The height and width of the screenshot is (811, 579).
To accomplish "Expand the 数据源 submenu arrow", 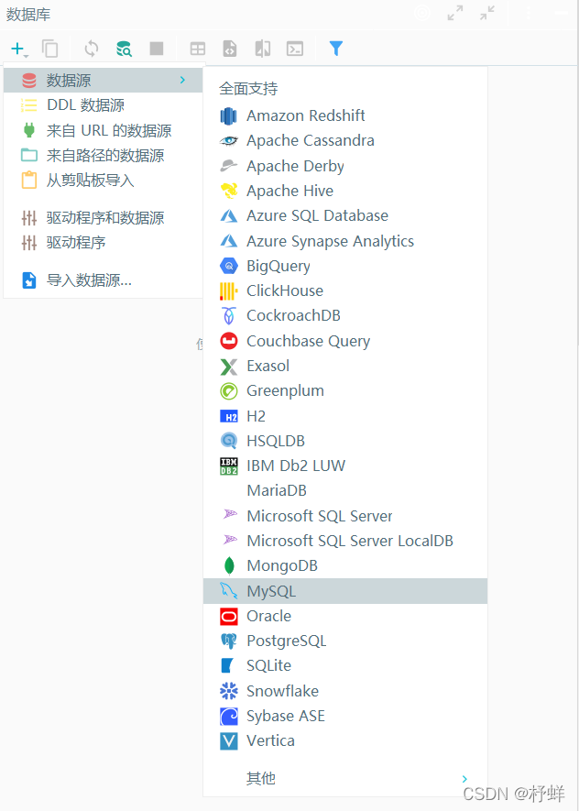I will pyautogui.click(x=182, y=80).
